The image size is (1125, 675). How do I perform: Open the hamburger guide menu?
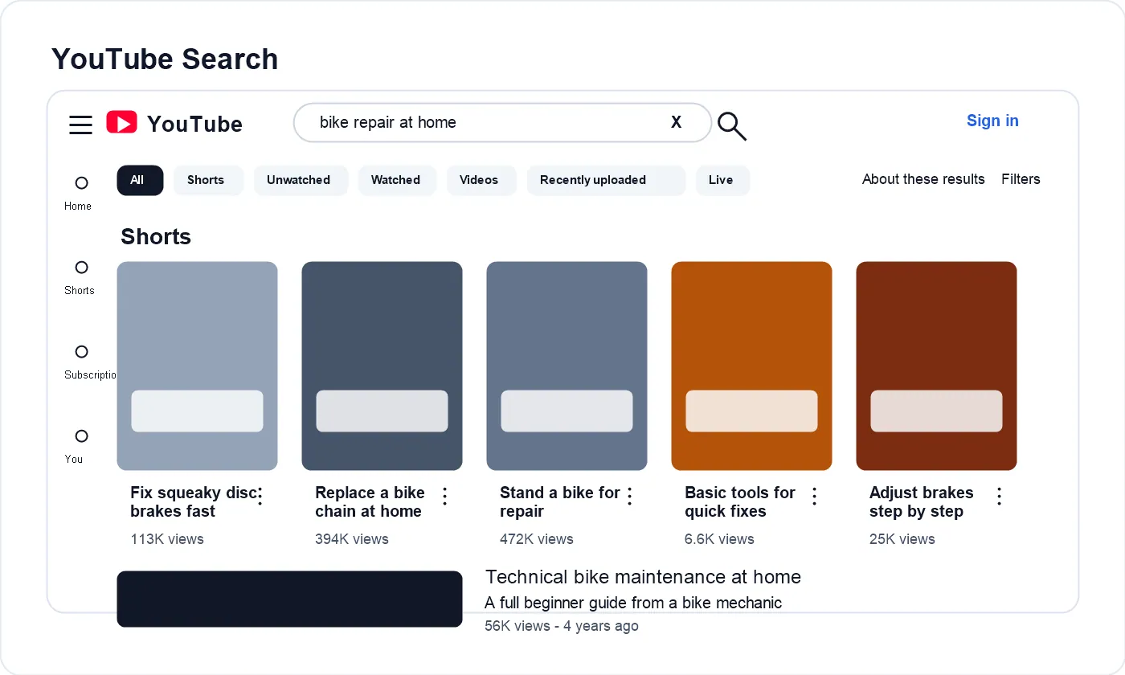[80, 125]
